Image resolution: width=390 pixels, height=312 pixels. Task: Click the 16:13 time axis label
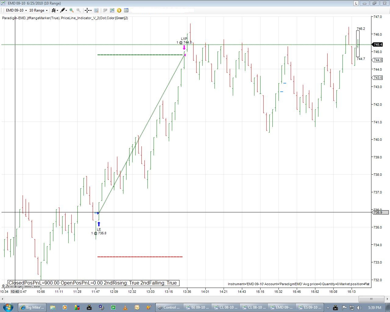(351, 292)
